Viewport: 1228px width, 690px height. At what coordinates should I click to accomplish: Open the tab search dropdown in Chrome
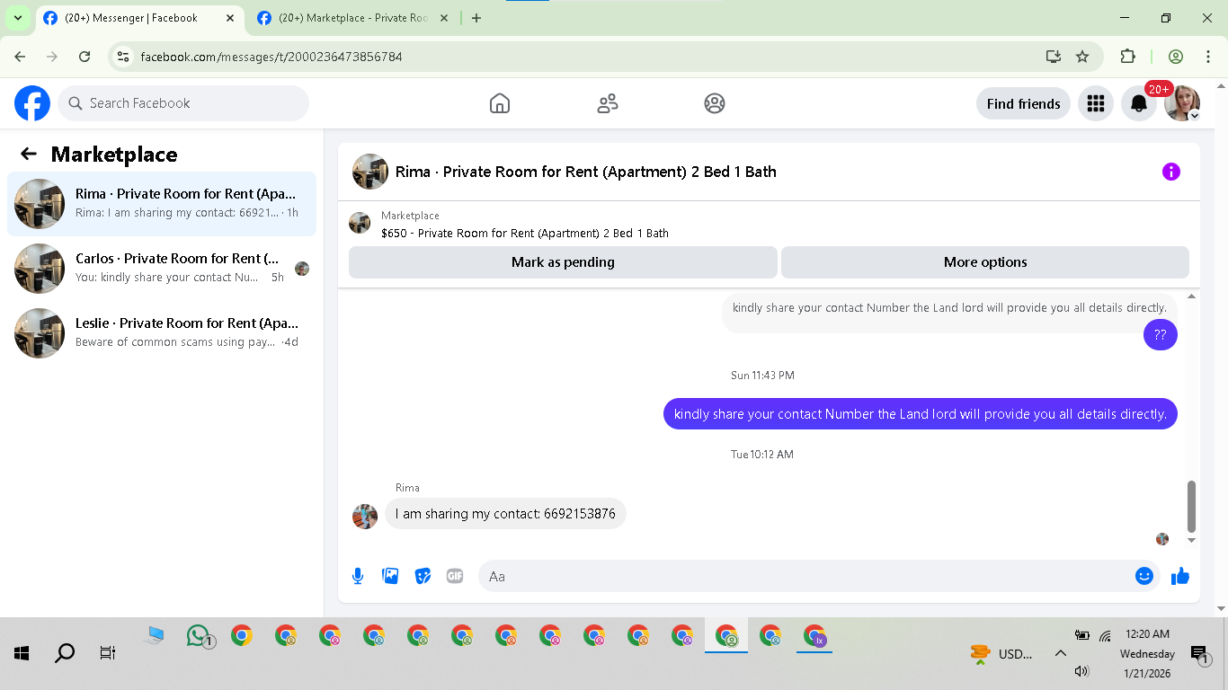[x=18, y=18]
